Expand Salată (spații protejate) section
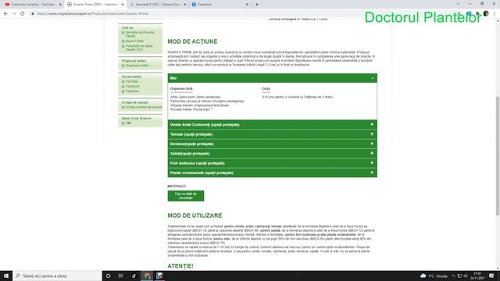The height and width of the screenshot is (281, 500). (x=273, y=153)
